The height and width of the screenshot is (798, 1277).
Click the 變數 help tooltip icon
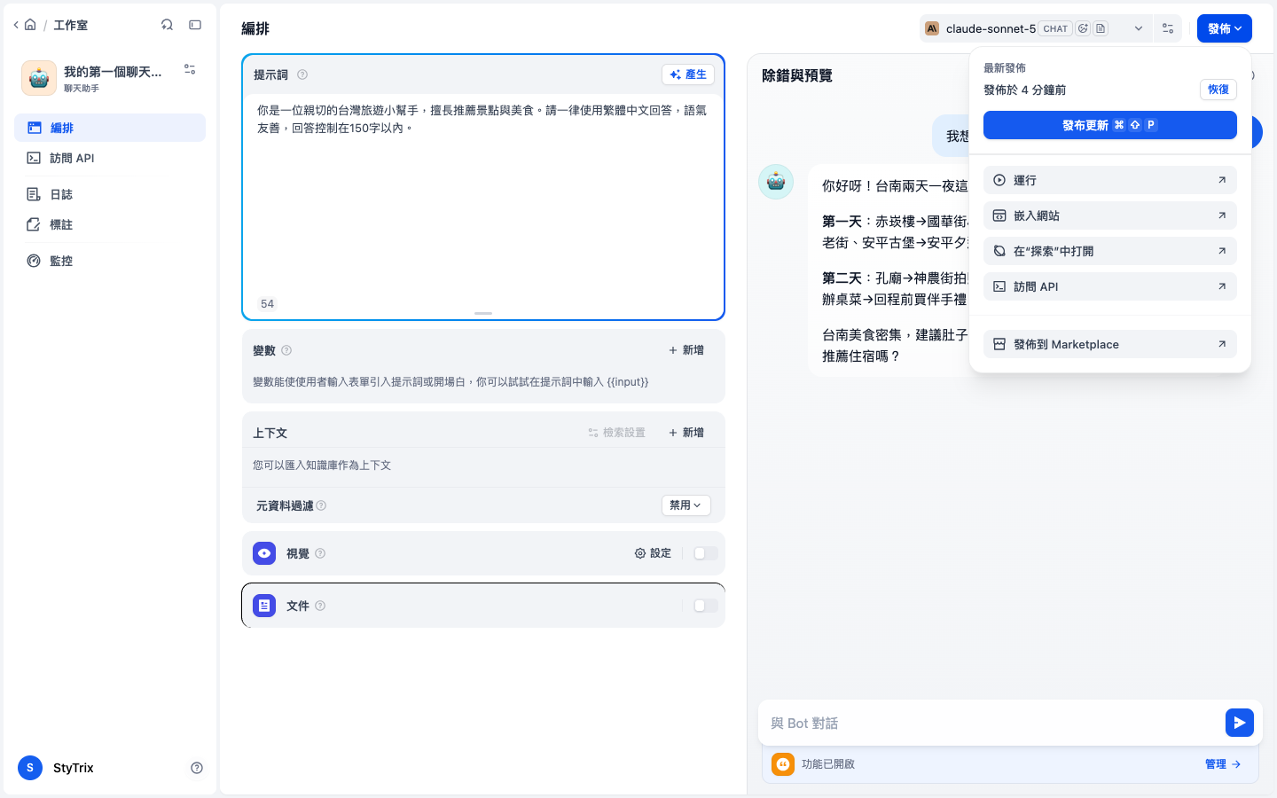pyautogui.click(x=286, y=350)
